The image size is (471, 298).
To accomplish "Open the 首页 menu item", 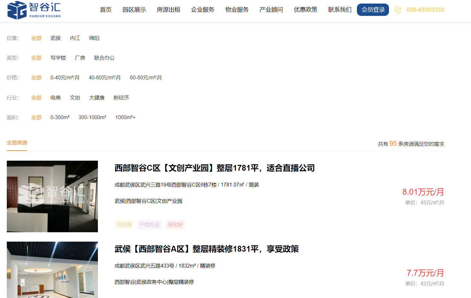I will 106,10.
